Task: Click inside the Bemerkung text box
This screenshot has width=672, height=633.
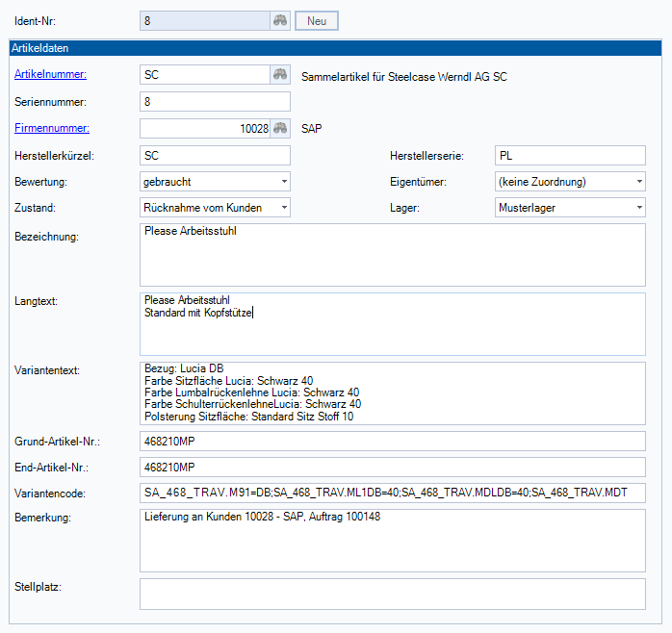Action: 392,541
